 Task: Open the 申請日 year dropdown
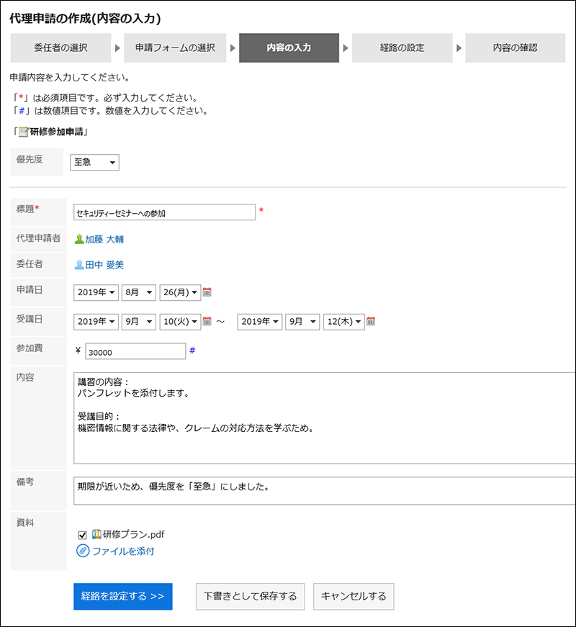point(96,293)
